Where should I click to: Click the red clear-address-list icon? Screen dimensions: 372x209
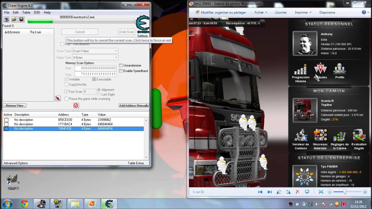click(x=76, y=106)
